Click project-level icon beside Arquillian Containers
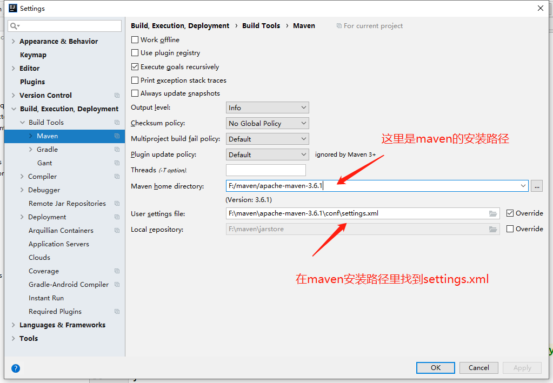 (117, 231)
